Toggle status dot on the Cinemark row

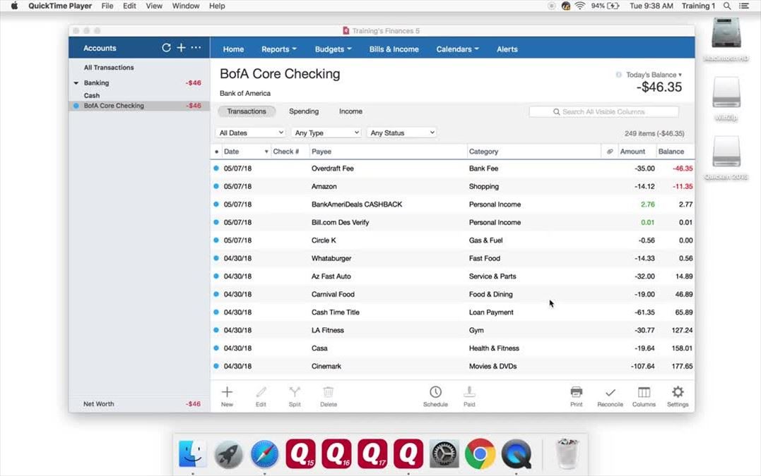[216, 367]
